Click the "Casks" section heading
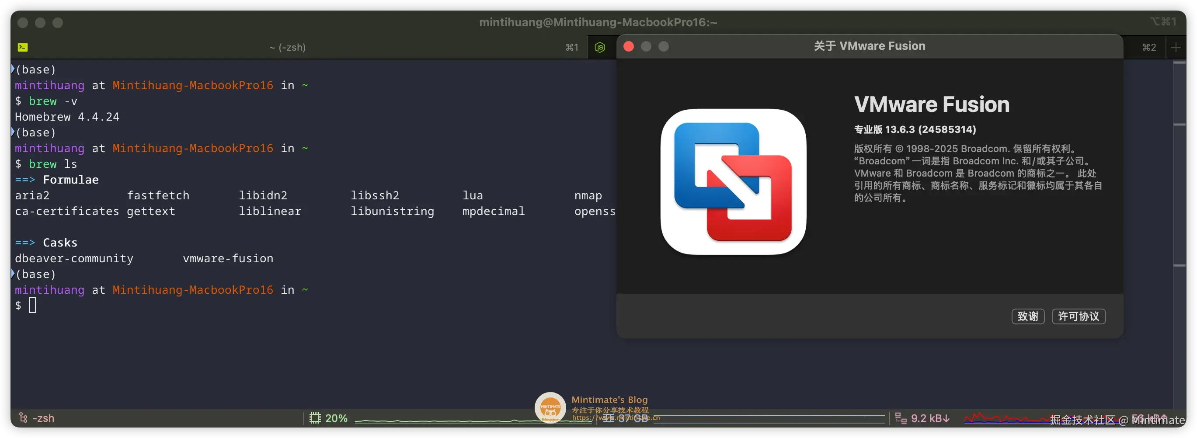 (60, 243)
